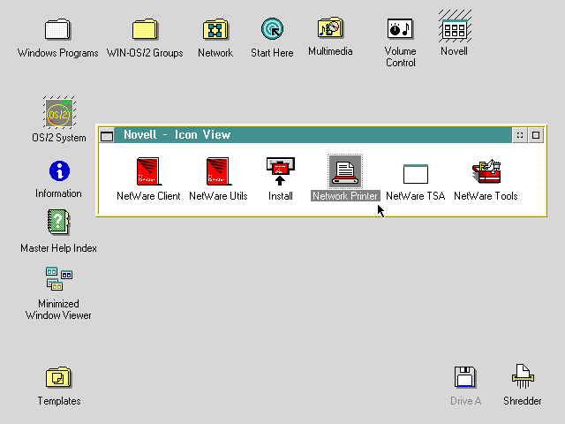Open the Minimized Window Viewer
The width and height of the screenshot is (565, 424).
pyautogui.click(x=58, y=280)
